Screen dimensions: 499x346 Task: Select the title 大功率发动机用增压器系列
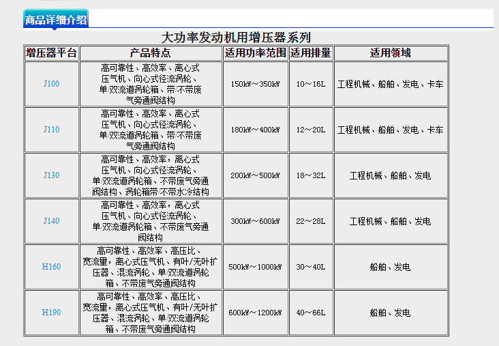pos(236,38)
